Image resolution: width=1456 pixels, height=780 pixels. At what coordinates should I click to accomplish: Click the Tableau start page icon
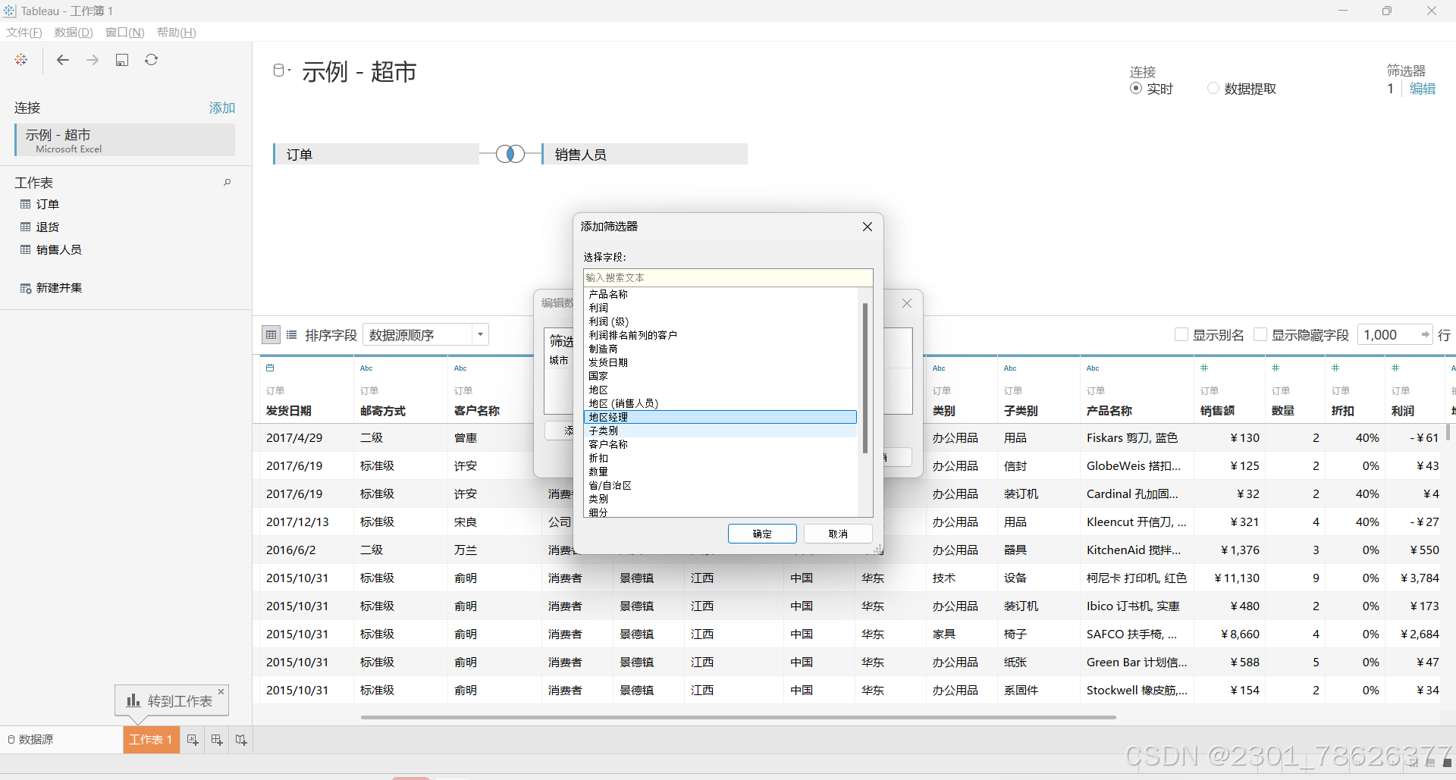20,60
